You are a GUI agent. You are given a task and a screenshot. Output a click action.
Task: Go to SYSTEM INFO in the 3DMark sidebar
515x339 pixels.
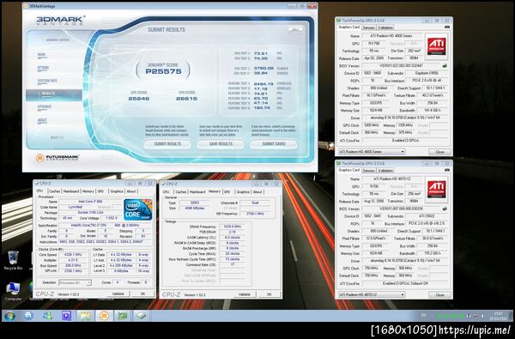point(47,82)
